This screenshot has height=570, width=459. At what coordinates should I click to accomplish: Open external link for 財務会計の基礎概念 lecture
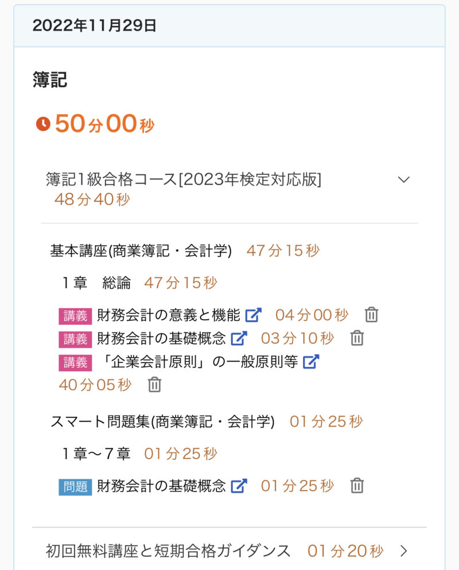pyautogui.click(x=239, y=338)
